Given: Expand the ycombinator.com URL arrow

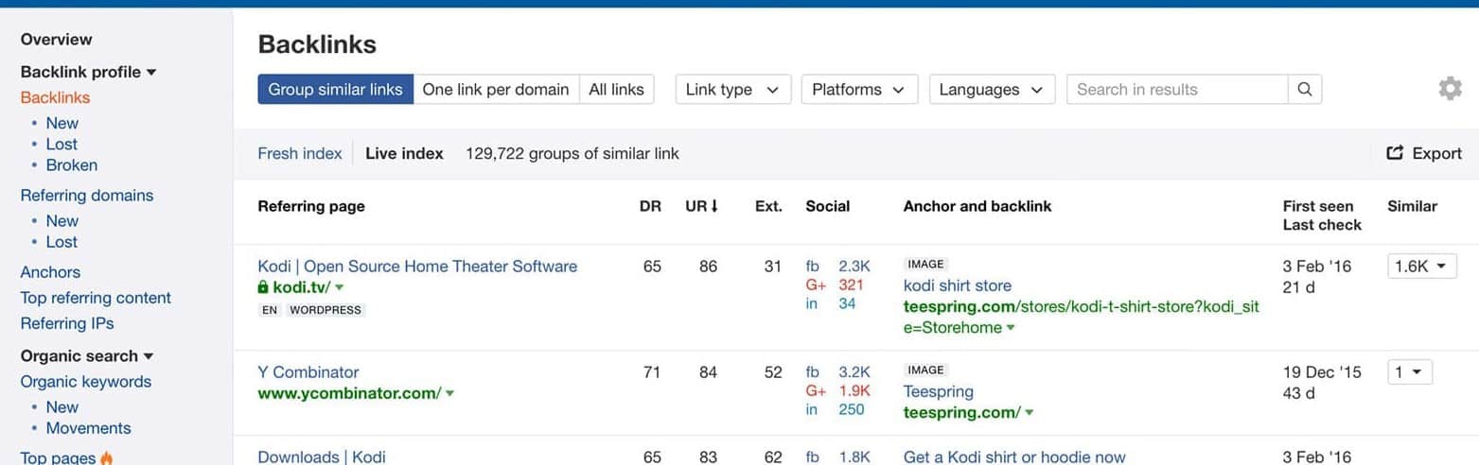Looking at the screenshot, I should click(449, 393).
